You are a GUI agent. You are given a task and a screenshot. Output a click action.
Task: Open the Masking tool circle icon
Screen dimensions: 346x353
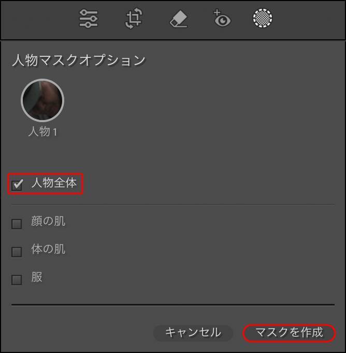263,18
